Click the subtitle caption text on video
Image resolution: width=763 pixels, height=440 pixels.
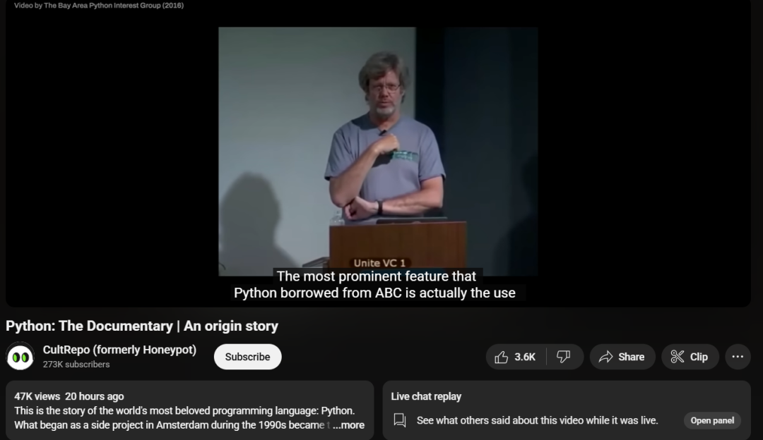coord(376,285)
